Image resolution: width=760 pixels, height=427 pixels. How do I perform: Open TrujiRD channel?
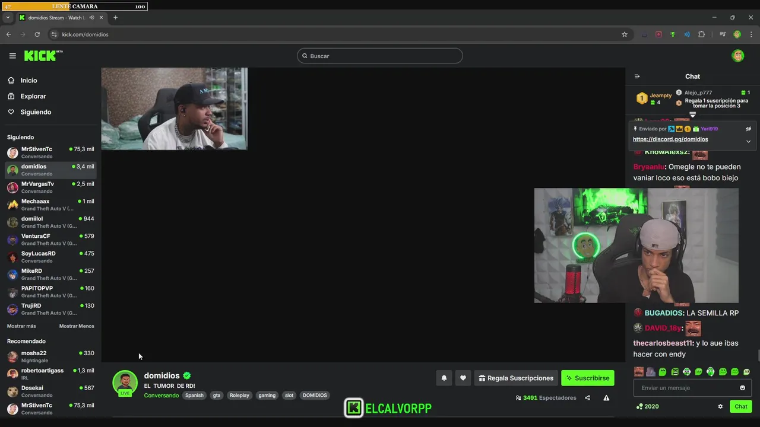50,309
